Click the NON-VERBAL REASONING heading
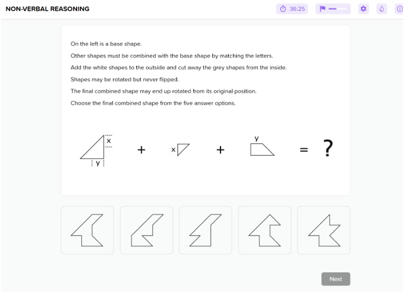Viewport: 403px width, 293px height. pyautogui.click(x=48, y=9)
